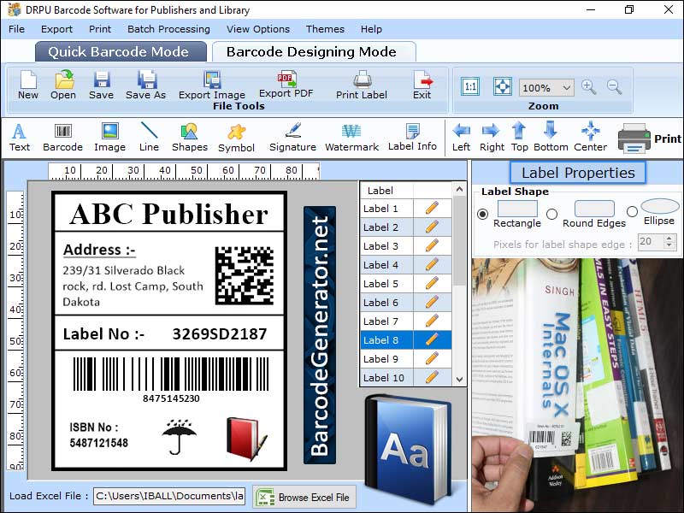
Task: Open the Export PDF tool
Action: 286,85
